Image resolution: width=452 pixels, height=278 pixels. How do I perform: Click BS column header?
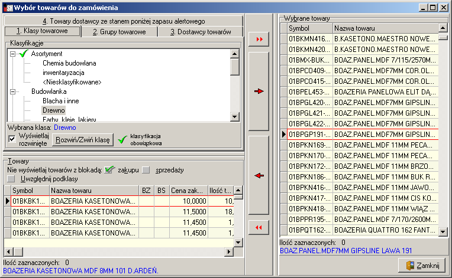[162, 191]
